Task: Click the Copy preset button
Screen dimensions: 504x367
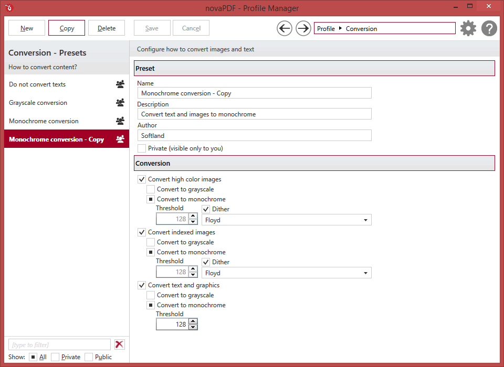Action: (67, 28)
